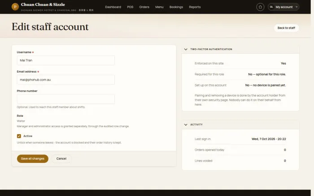Click the account avatar initials badge
Screen dimensions: 314x196
271,7
